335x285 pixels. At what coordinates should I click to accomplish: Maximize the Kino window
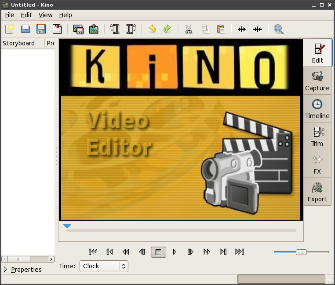click(321, 5)
